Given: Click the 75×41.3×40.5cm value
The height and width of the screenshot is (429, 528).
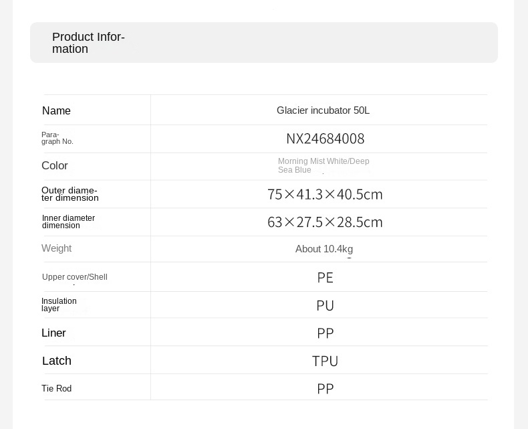Looking at the screenshot, I should tap(325, 194).
